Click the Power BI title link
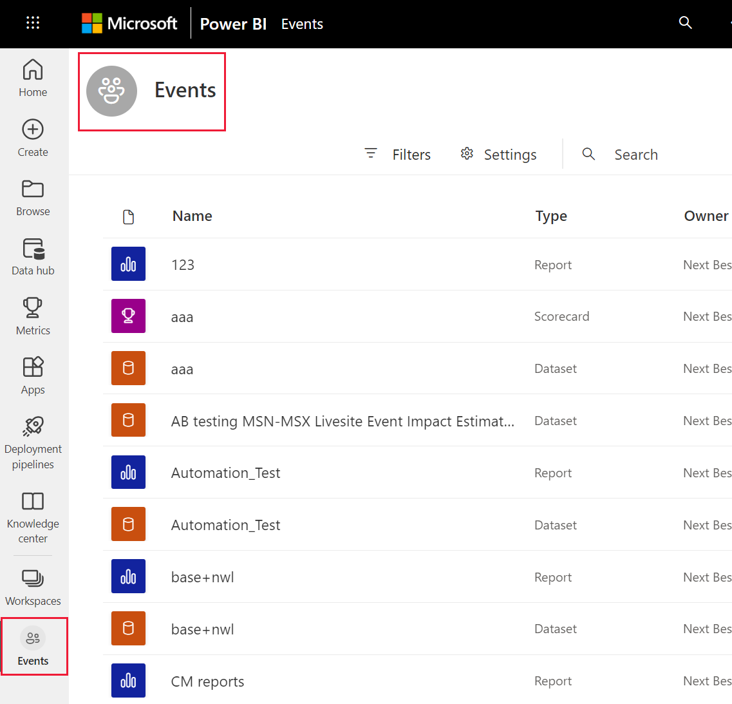Image resolution: width=732 pixels, height=704 pixels. [x=233, y=24]
